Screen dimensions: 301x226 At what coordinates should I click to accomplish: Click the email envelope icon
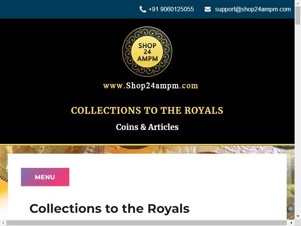tap(208, 9)
